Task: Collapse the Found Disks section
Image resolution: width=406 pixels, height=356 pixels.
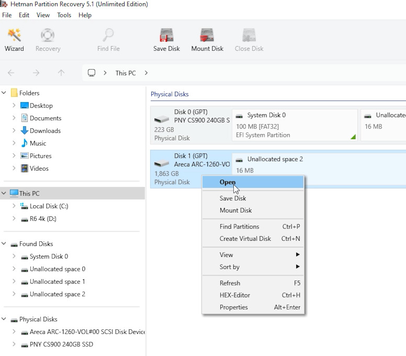Action: (4, 243)
